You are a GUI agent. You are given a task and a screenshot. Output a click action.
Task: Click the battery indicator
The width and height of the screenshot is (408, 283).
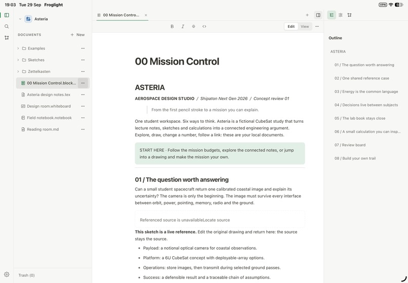tap(399, 5)
